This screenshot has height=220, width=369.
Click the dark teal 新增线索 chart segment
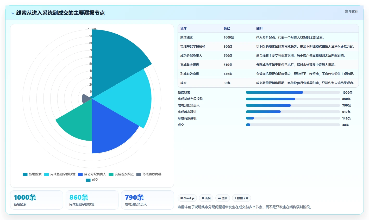coord(115,60)
